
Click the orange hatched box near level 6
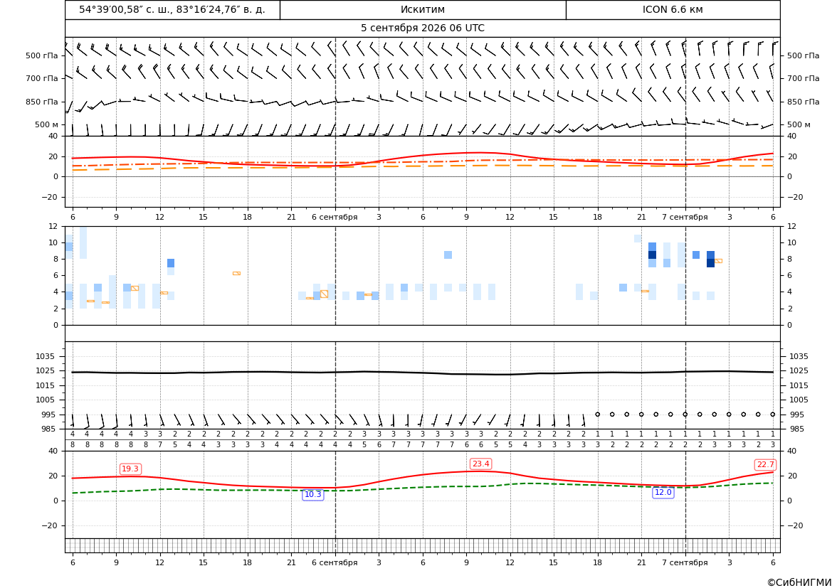237,273
